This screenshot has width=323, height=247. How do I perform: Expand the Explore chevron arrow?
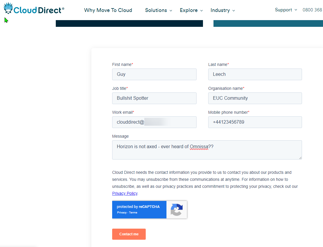(202, 10)
